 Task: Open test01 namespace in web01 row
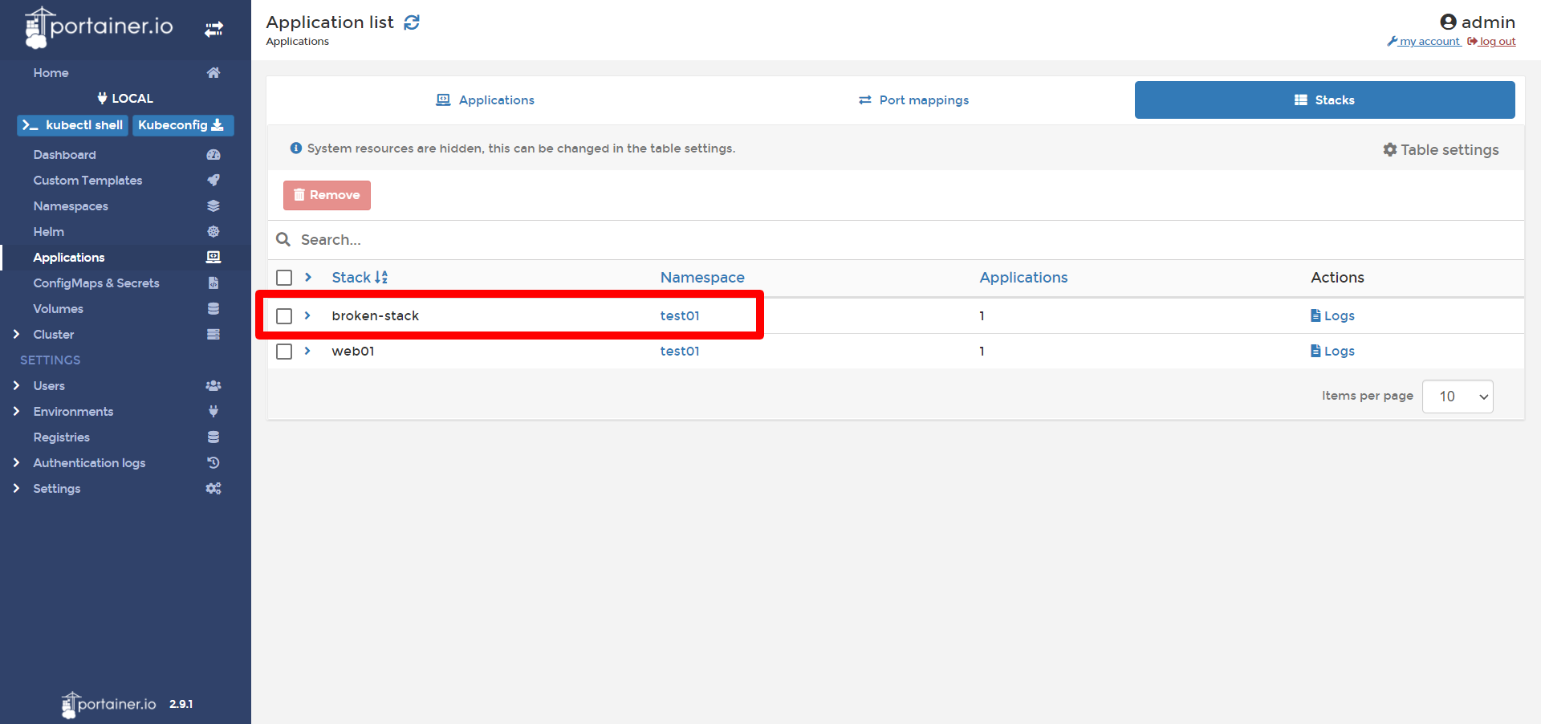coord(680,352)
